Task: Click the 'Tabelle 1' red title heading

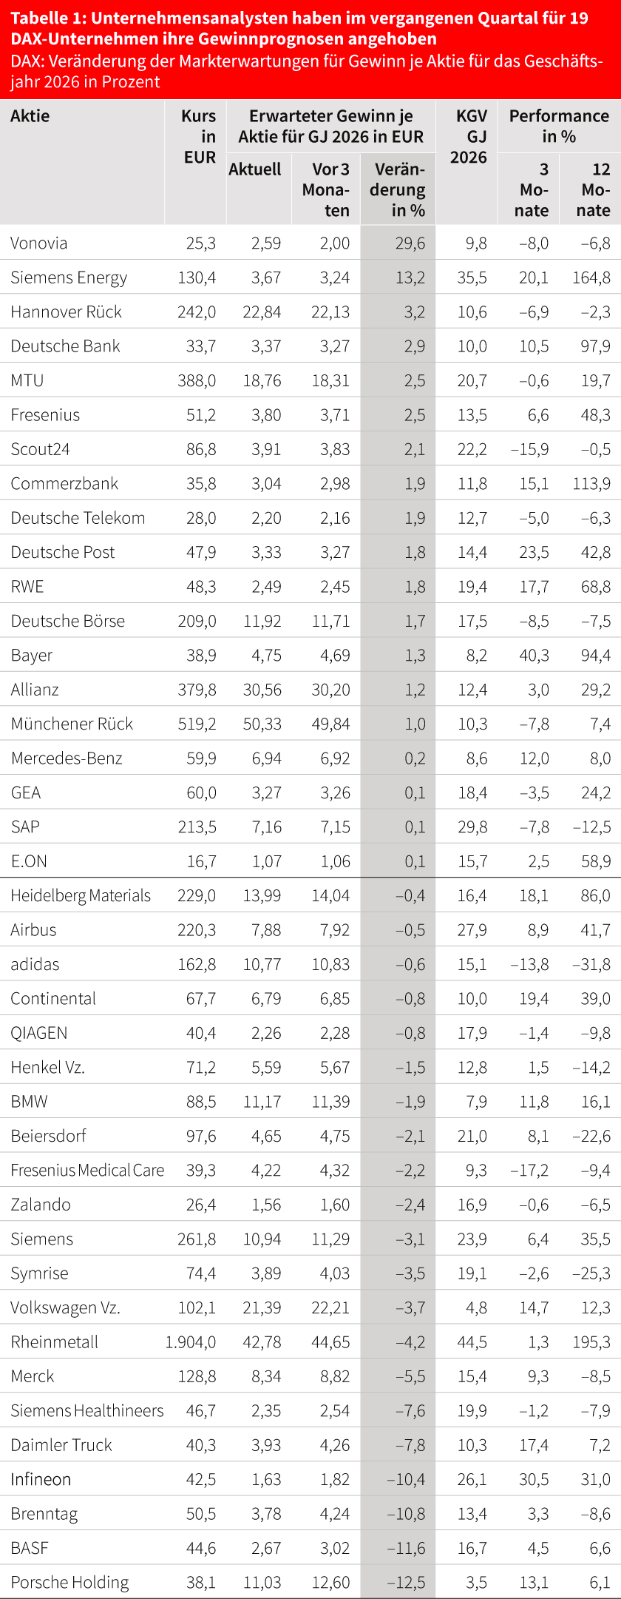Action: click(x=299, y=28)
